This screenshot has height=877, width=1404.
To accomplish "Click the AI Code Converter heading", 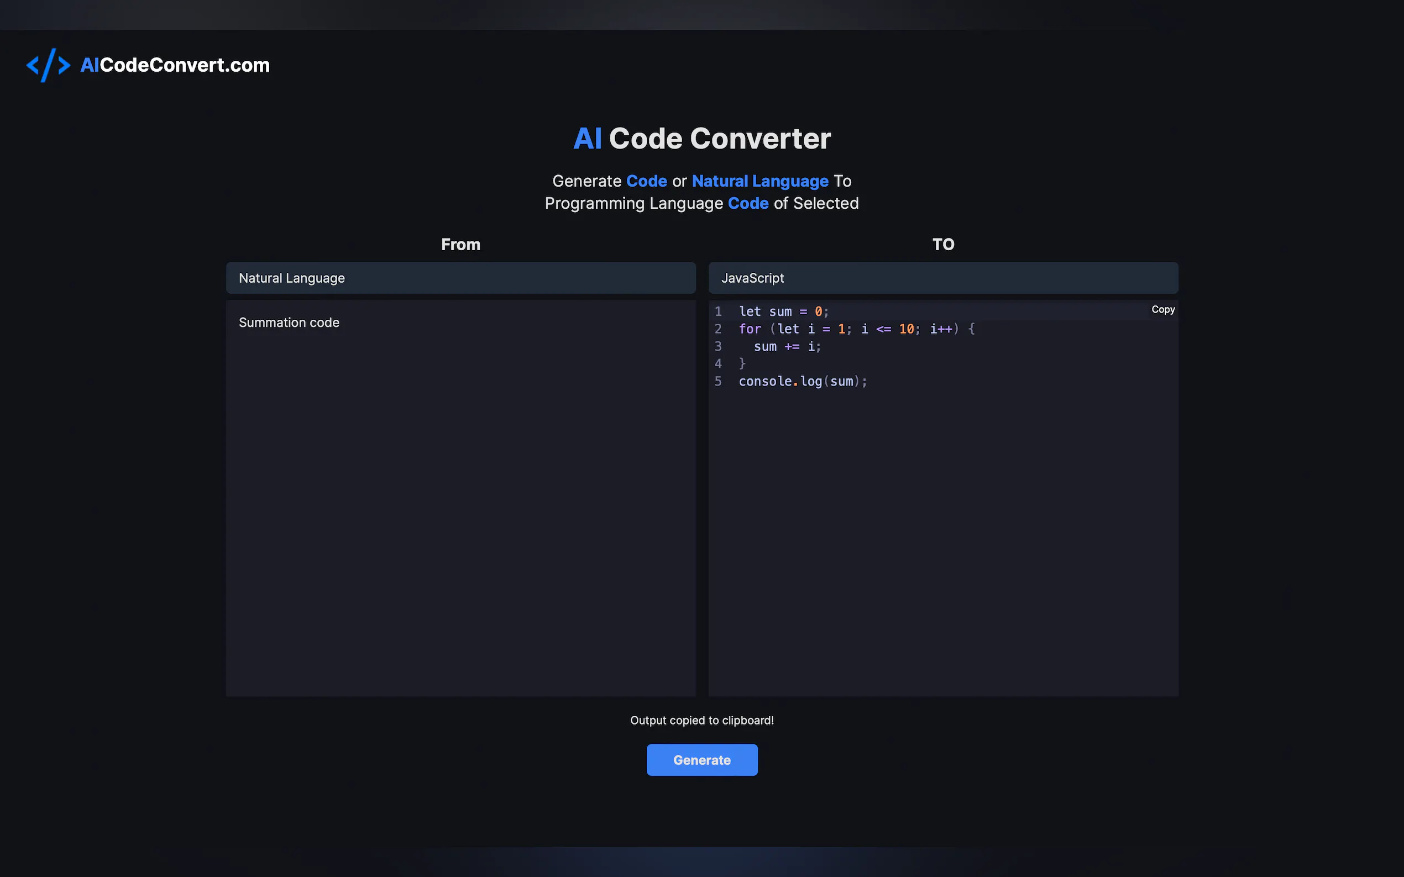I will click(701, 139).
